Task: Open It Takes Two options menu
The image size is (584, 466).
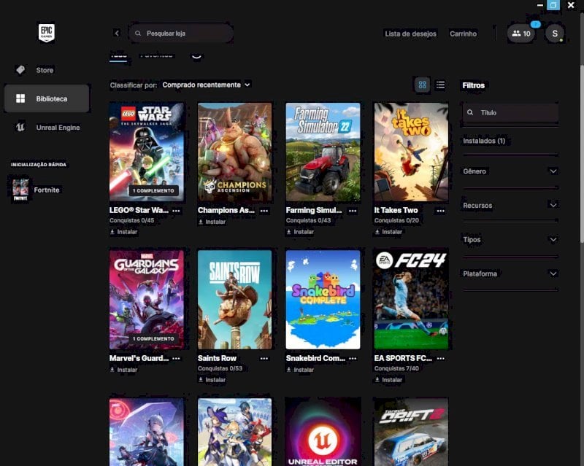Action: coord(441,211)
